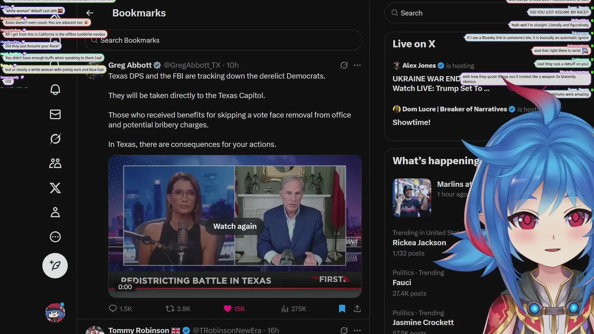This screenshot has width=594, height=334.
Task: Click Watch again on the video
Action: (x=235, y=226)
